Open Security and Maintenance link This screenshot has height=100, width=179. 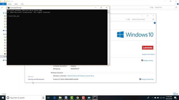coord(36,79)
